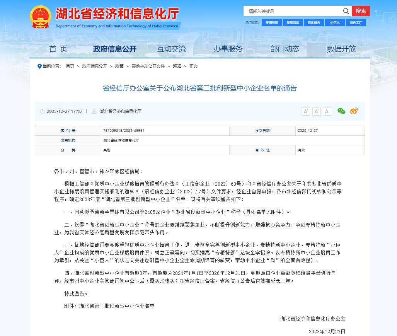The width and height of the screenshot is (397, 336).
Task: Open the 办事服务 navigation menu
Action: [228, 49]
